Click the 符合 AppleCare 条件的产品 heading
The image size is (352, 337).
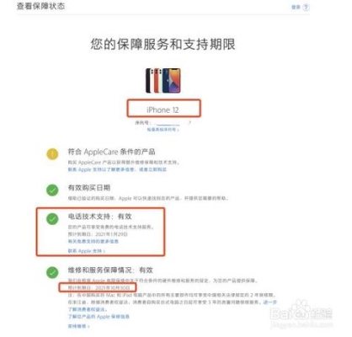(x=111, y=152)
